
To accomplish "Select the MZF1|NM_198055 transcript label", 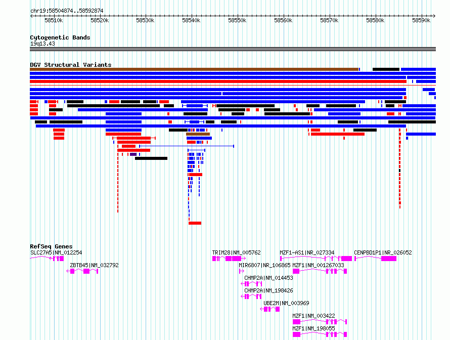I will 313,328.
